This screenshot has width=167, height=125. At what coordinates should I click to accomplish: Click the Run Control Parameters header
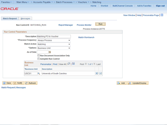[15, 32]
